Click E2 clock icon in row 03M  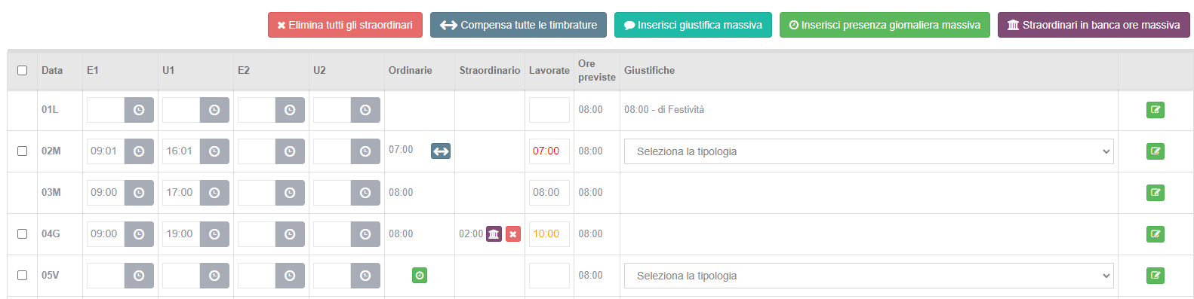point(290,193)
